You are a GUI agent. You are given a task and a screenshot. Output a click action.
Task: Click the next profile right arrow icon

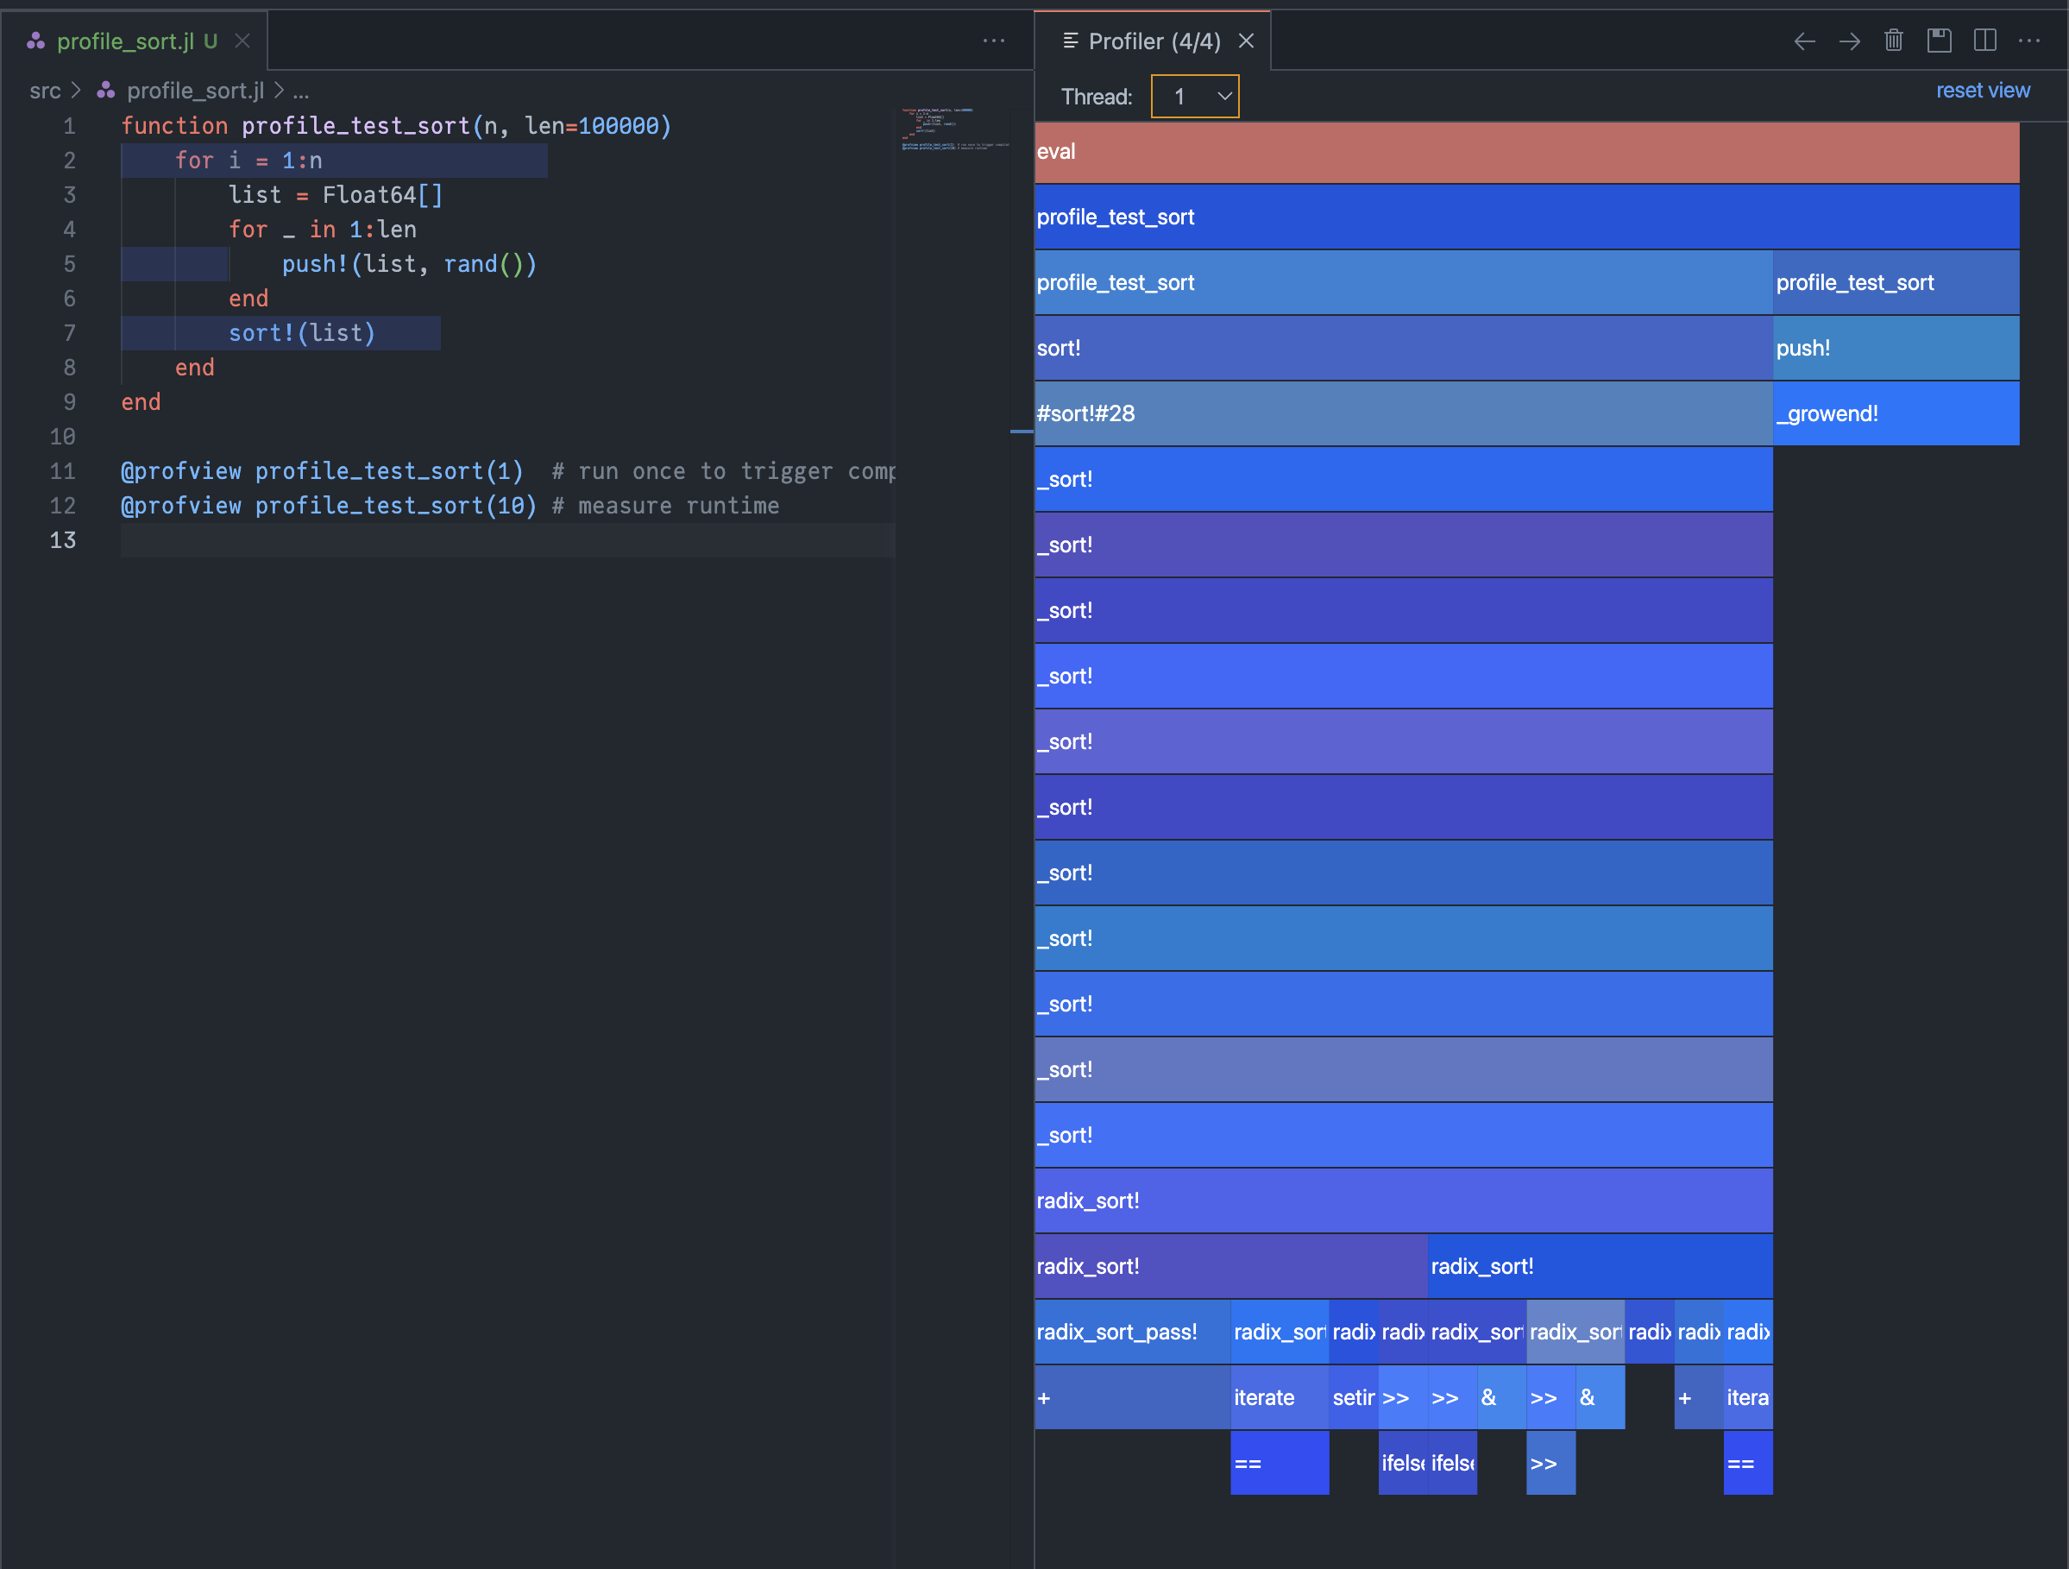pyautogui.click(x=1849, y=41)
